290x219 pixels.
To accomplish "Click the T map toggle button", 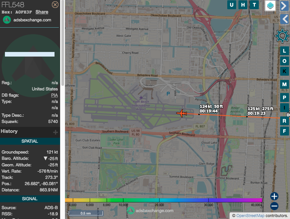I will click(x=254, y=5).
